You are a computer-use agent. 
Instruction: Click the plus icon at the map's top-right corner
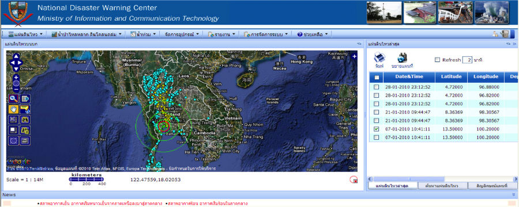[x=354, y=56]
